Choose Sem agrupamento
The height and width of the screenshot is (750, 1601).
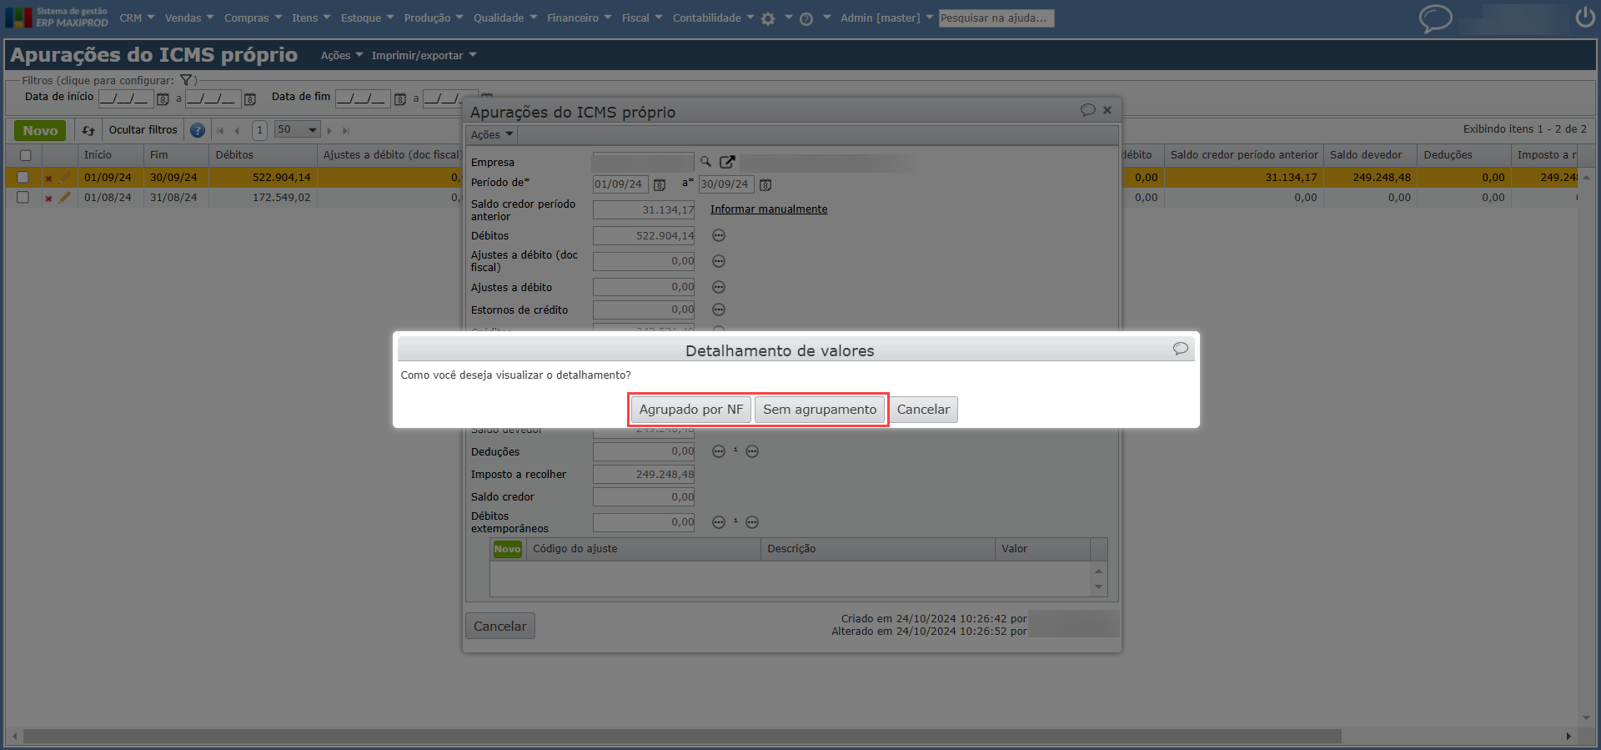pos(820,410)
